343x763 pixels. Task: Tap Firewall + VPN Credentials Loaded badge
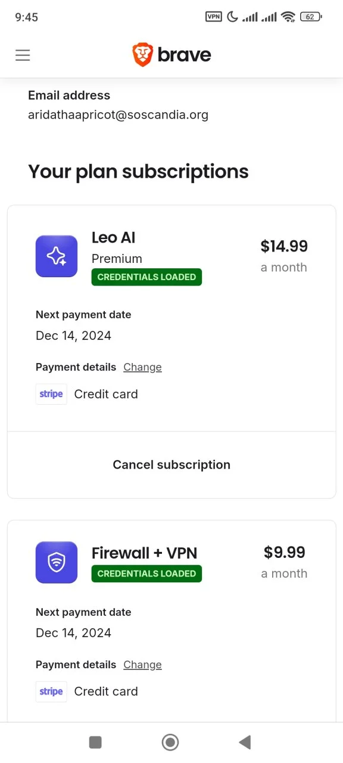pos(146,573)
